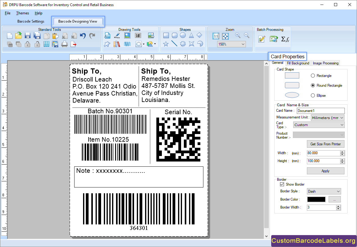The image size is (357, 247).
Task: Lock the selected object with the closed padlock
Action: 27,44
